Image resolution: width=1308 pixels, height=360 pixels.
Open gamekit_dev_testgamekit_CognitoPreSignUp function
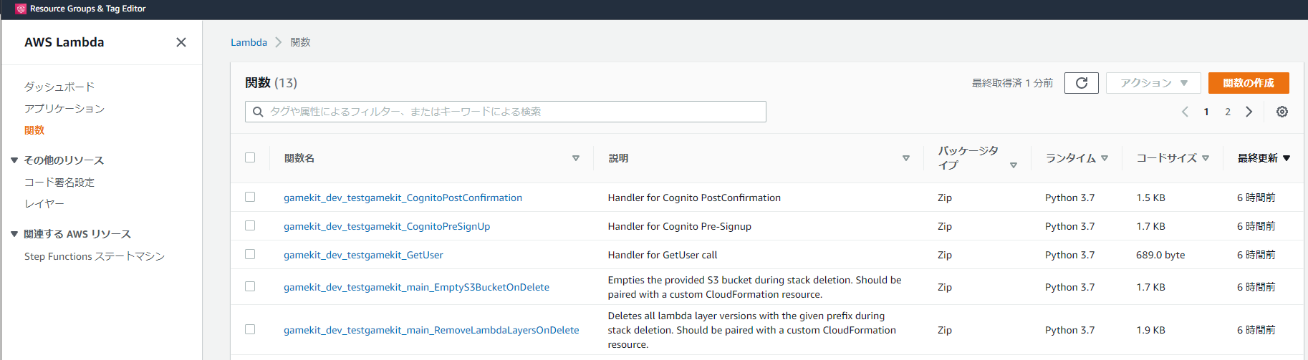coord(387,226)
